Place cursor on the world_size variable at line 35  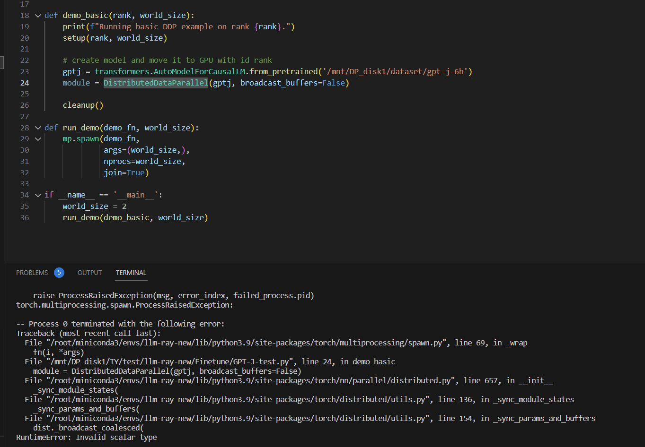[85, 206]
